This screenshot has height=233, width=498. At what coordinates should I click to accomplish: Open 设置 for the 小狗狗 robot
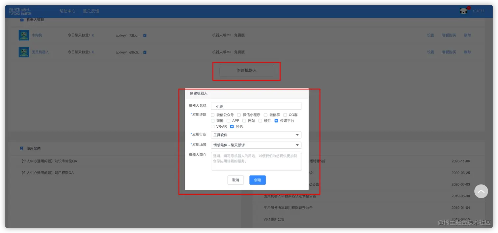pos(430,35)
